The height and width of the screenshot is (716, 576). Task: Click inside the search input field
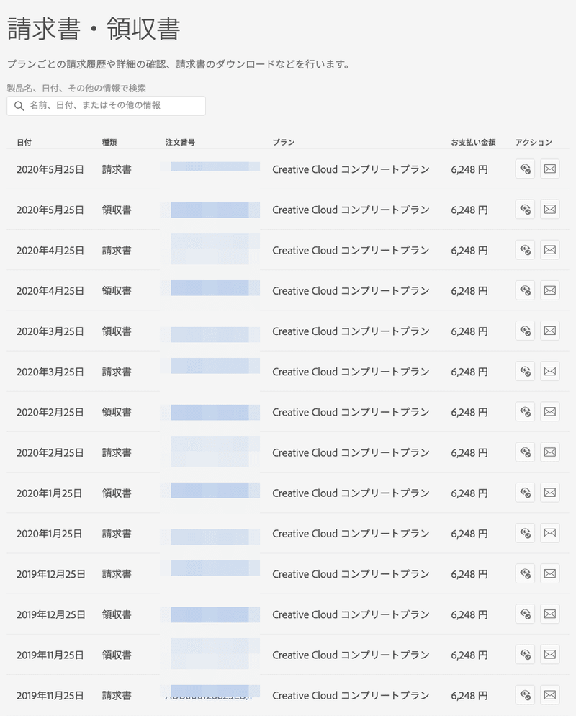[115, 105]
